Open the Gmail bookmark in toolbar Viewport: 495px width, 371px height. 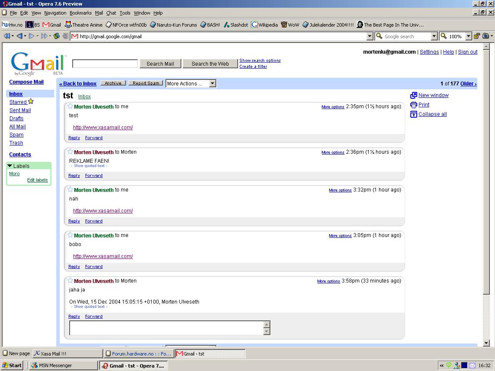[52, 24]
